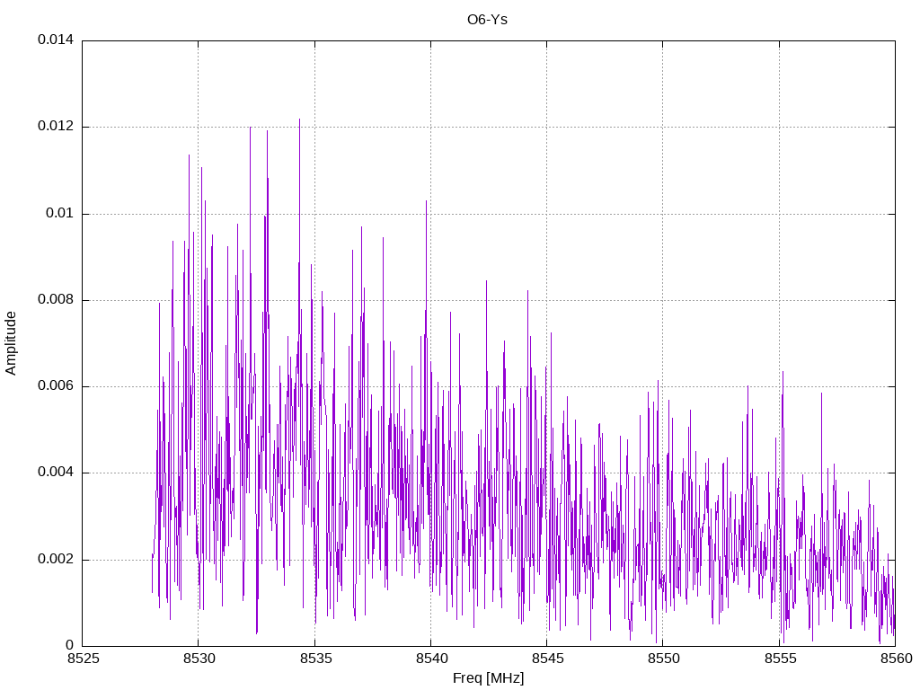The width and height of the screenshot is (920, 690).
Task: Click the 0.012 y-axis tick label
Action: coord(56,126)
